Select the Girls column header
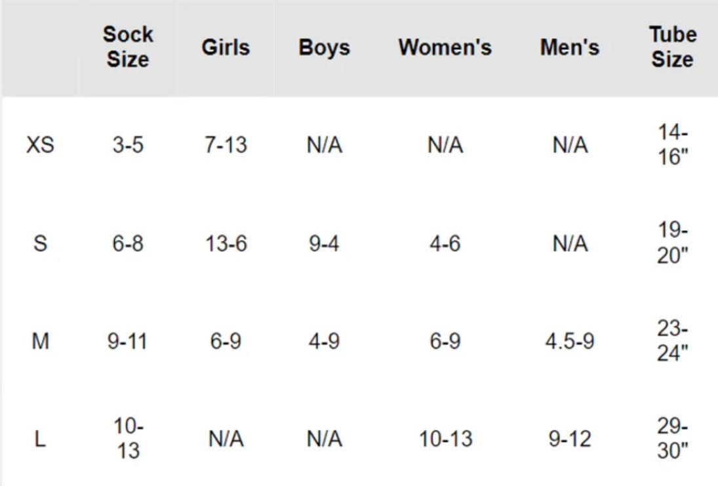 point(226,48)
